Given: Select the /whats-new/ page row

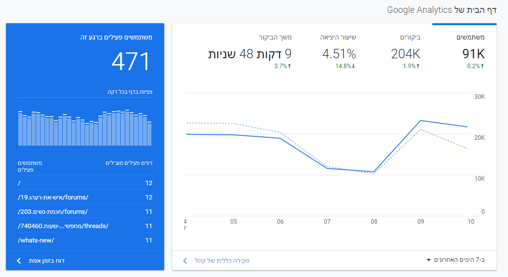Looking at the screenshot, I should [85, 240].
